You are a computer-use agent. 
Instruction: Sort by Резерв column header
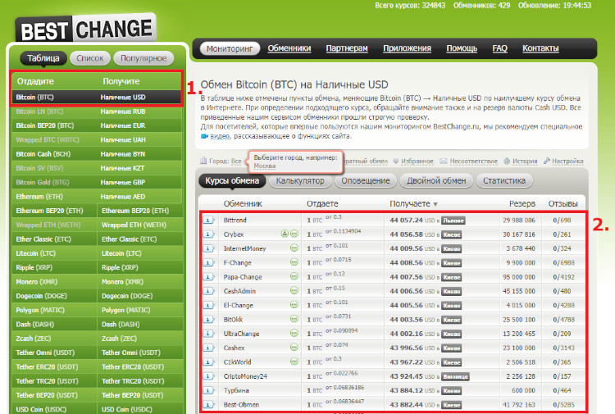[522, 204]
